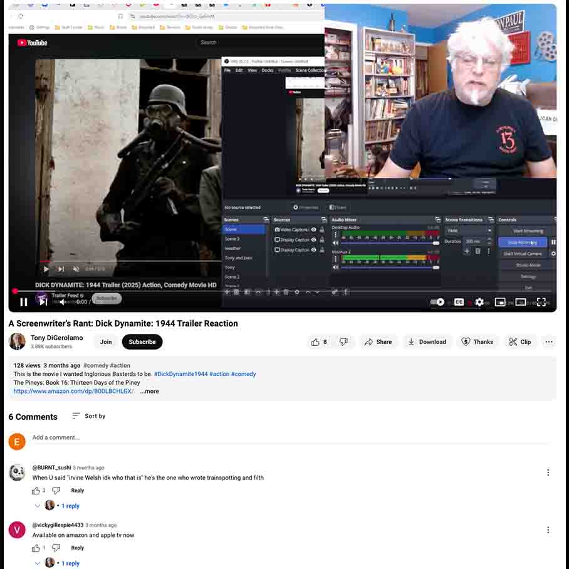Dislike @vickygillespie4433's comment
The width and height of the screenshot is (569, 569).
point(56,548)
